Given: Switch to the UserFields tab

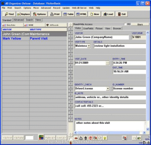Looking at the screenshot, I should point(88,28).
